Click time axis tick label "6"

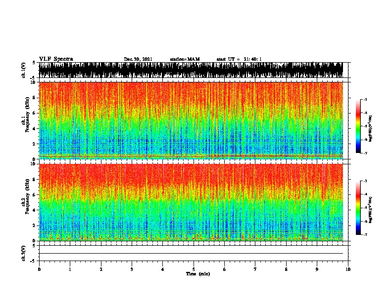coord(224,269)
